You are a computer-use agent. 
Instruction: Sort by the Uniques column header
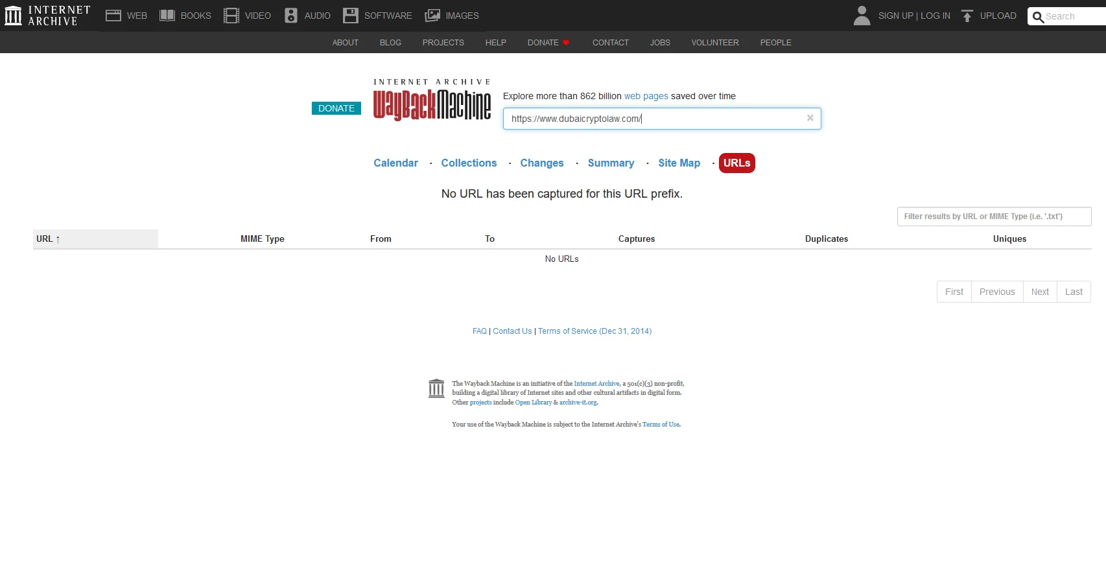(x=1009, y=239)
